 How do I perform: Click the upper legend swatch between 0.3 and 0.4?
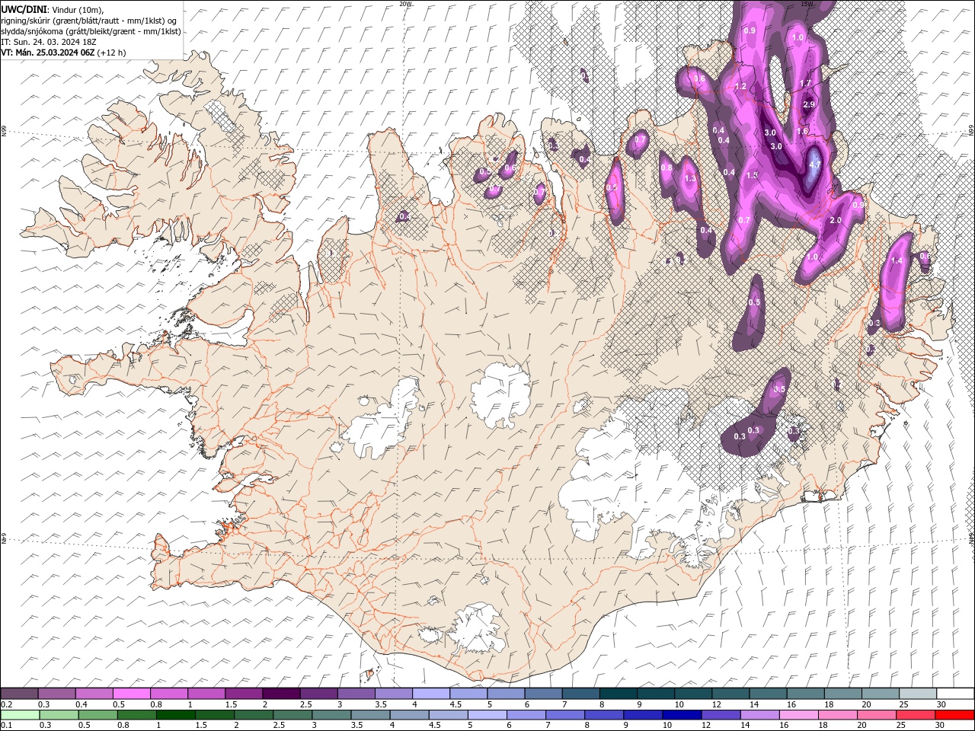(x=57, y=694)
